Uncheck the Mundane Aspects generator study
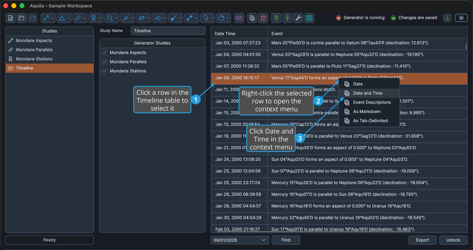This screenshot has height=250, width=473. pos(105,53)
